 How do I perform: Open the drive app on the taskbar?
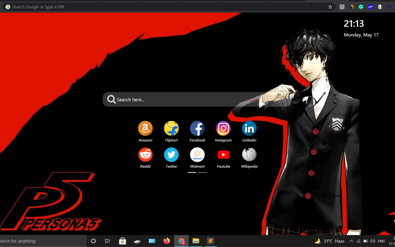coord(137,241)
